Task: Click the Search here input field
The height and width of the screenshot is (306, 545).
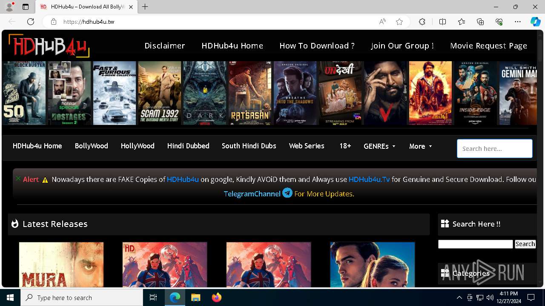Action: [x=495, y=149]
